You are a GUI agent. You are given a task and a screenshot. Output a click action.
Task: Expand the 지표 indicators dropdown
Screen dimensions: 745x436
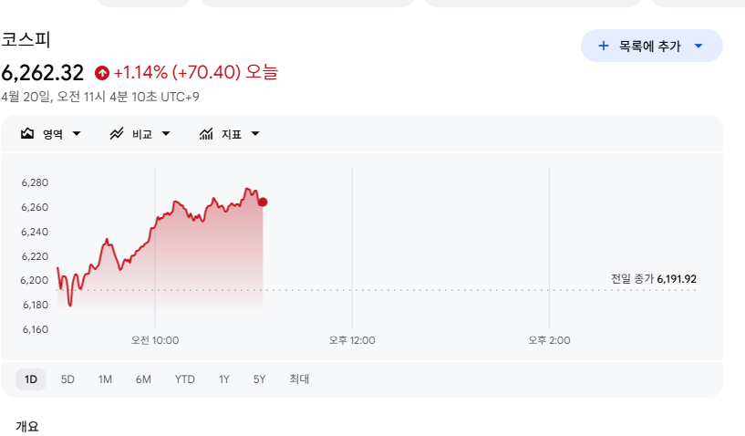255,134
